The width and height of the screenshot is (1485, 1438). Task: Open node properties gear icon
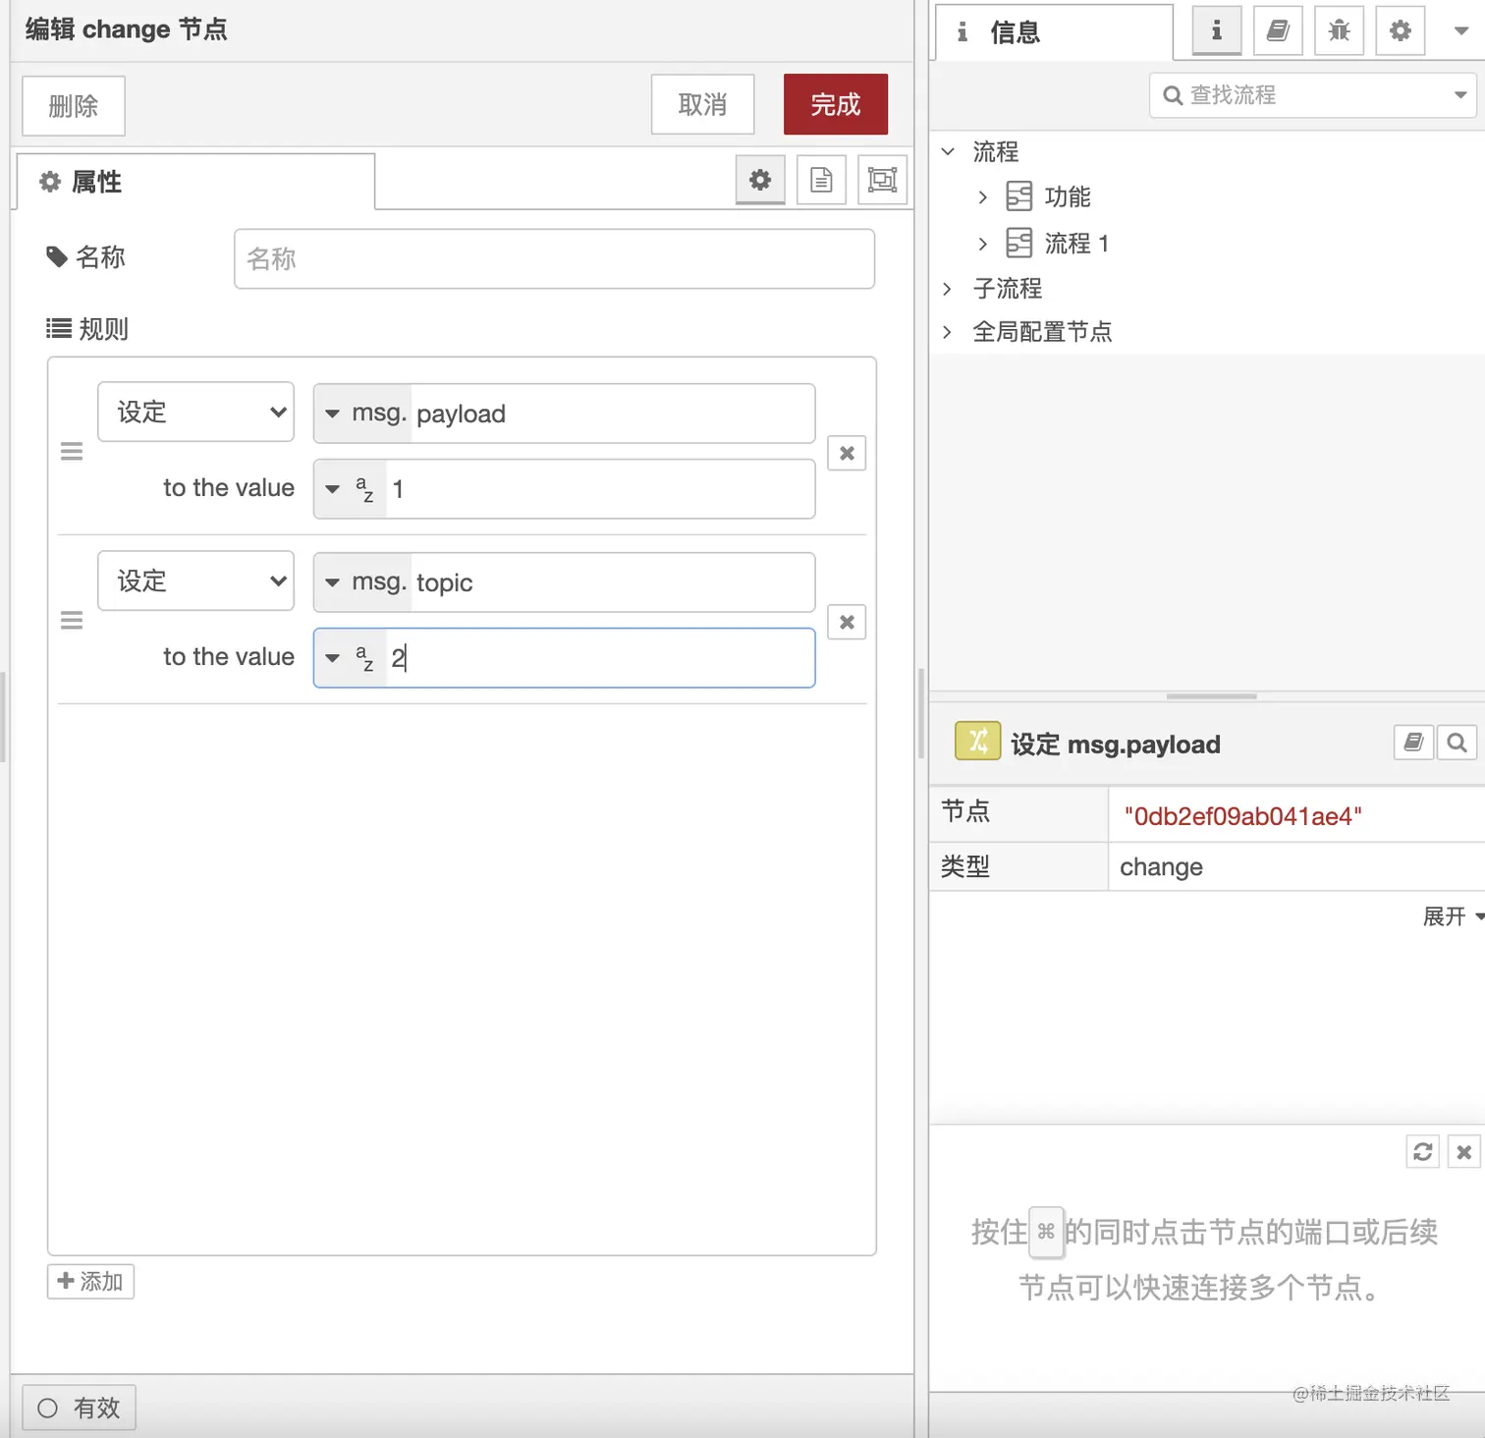pos(760,180)
